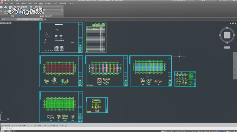Toggle polar tracking in the status bar
Viewport: 237px width, 132px height.
tap(177, 131)
